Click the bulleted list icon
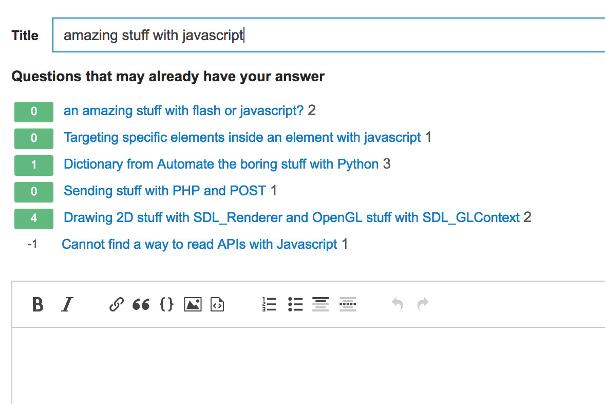This screenshot has height=404, width=605. point(296,304)
